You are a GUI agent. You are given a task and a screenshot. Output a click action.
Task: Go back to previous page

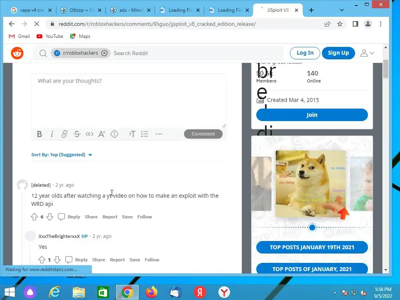pos(12,24)
